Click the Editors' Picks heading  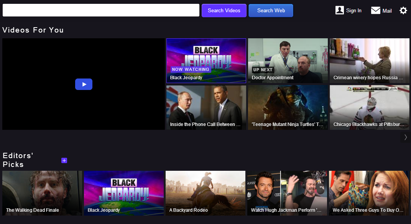(x=18, y=160)
